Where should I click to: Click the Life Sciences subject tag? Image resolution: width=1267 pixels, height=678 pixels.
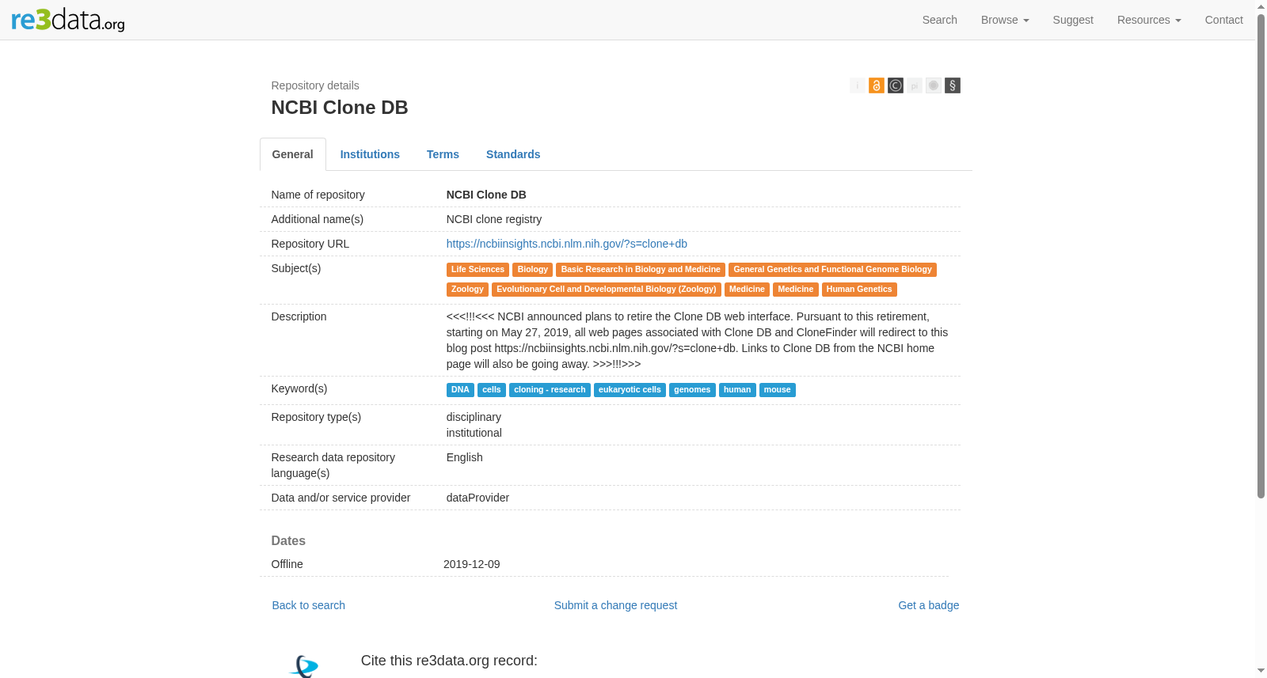click(478, 270)
